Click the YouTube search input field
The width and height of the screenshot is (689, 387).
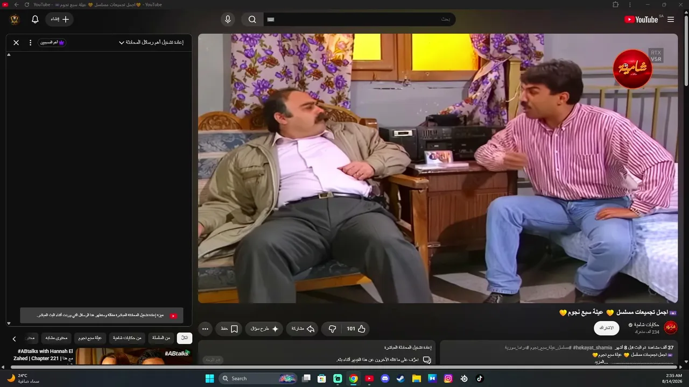point(360,19)
